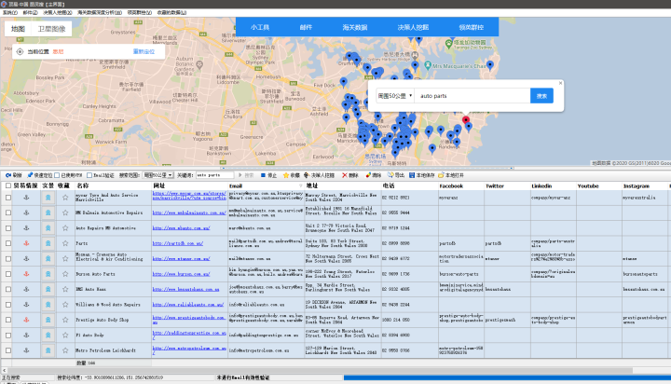Star the Williams & Wood Auto Repairs row
This screenshot has height=384, width=671.
(x=65, y=305)
